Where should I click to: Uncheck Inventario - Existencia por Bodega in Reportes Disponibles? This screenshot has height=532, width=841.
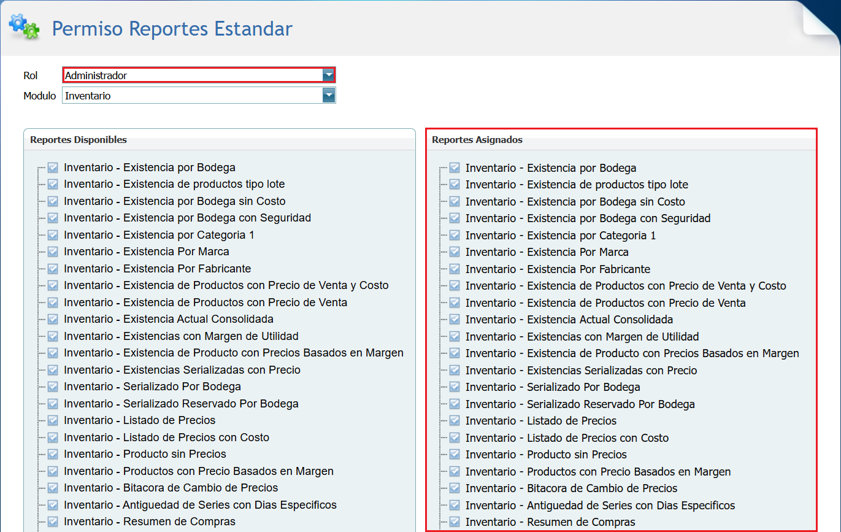point(52,167)
